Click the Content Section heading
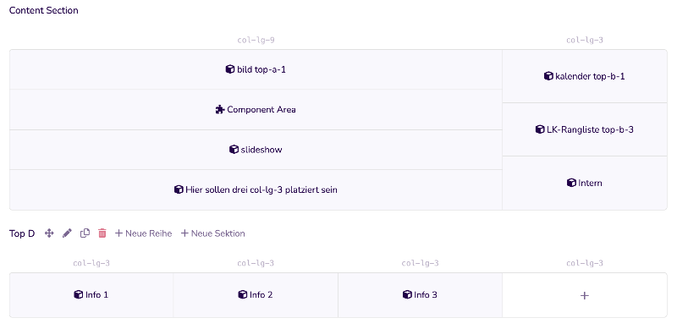 (44, 10)
